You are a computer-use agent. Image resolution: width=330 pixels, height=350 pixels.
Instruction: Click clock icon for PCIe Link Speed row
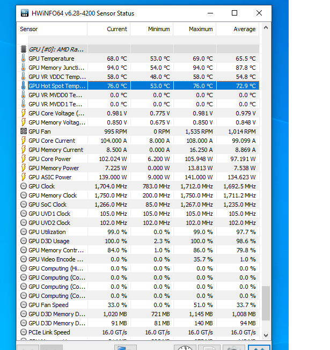click(x=24, y=332)
